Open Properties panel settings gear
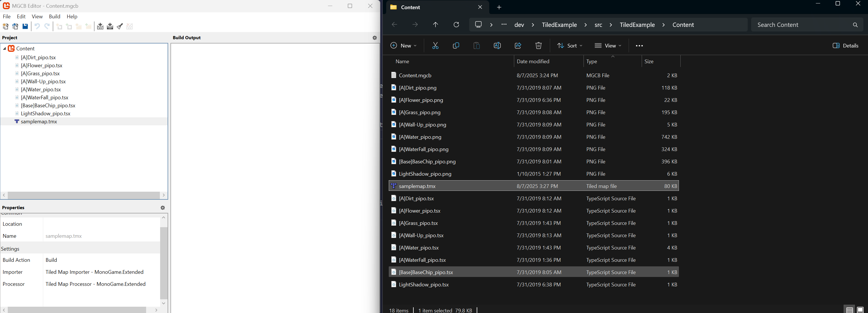 coord(163,208)
